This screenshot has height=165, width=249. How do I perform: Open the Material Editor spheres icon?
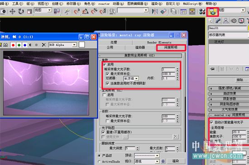tap(202, 11)
